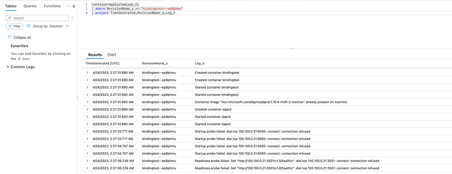Focus the Search input in the side panel
The image size is (452, 174).
pos(37,18)
